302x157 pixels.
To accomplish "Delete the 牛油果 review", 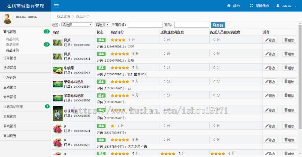I will point(289,68).
